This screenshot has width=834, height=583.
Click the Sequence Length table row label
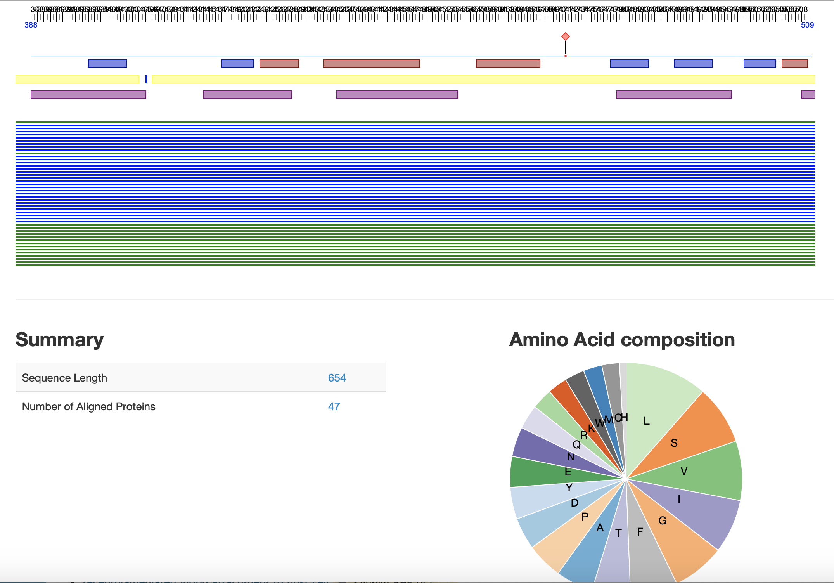click(64, 378)
